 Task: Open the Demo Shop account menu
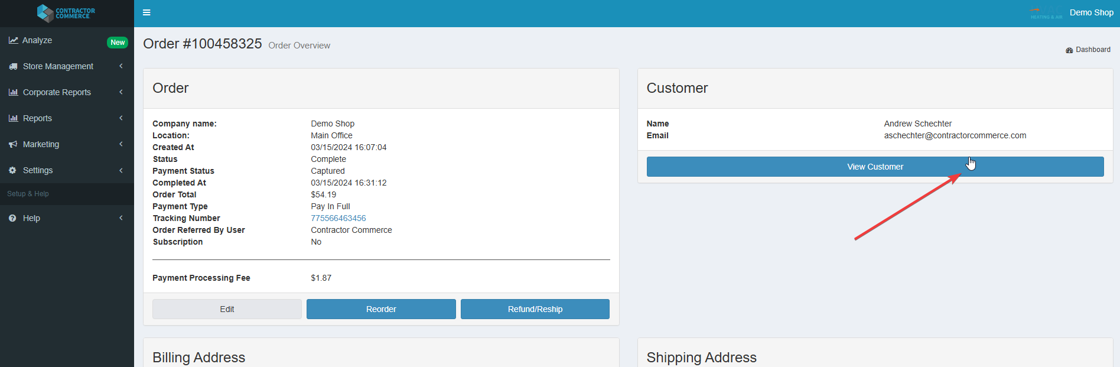pyautogui.click(x=1091, y=12)
